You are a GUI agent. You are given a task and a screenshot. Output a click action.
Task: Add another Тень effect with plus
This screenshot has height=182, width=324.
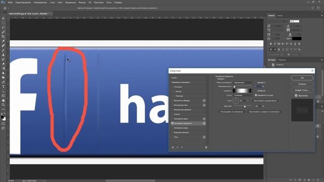[204, 137]
